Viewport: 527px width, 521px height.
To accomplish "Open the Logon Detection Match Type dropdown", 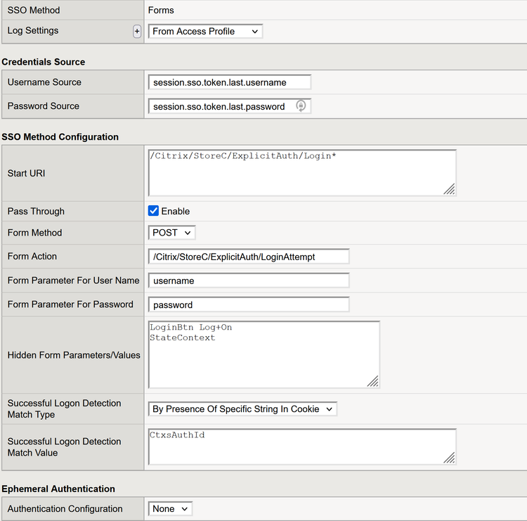I will coord(242,409).
